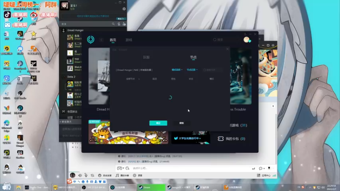This screenshot has height=191, width=340.
Task: Open the TikTok desktop overlay icon
Action: 7,15
